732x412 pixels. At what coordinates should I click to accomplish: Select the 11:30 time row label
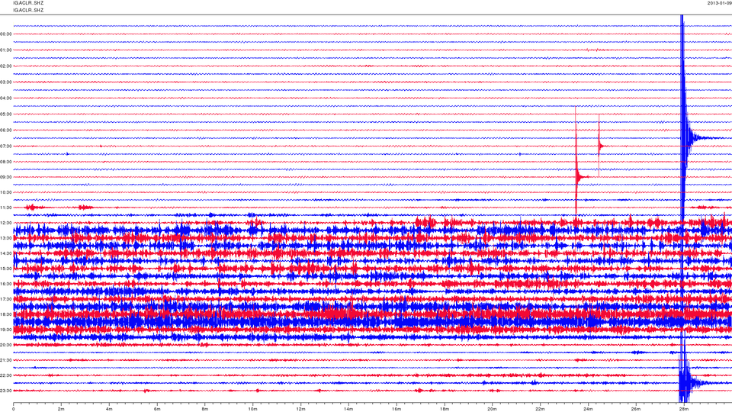[5, 208]
